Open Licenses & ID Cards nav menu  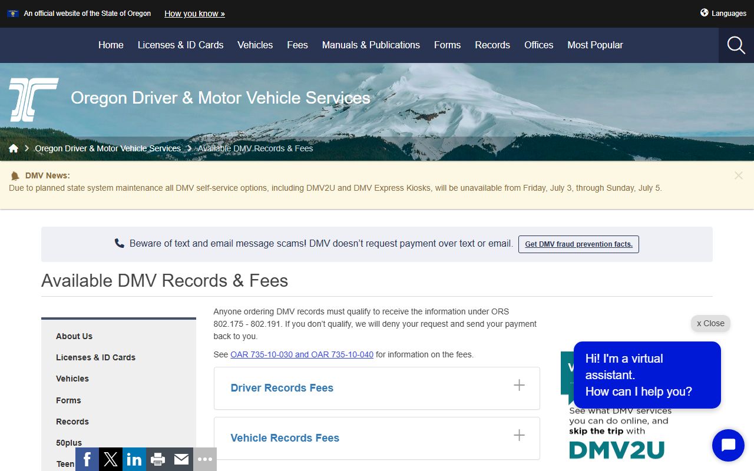(x=181, y=45)
